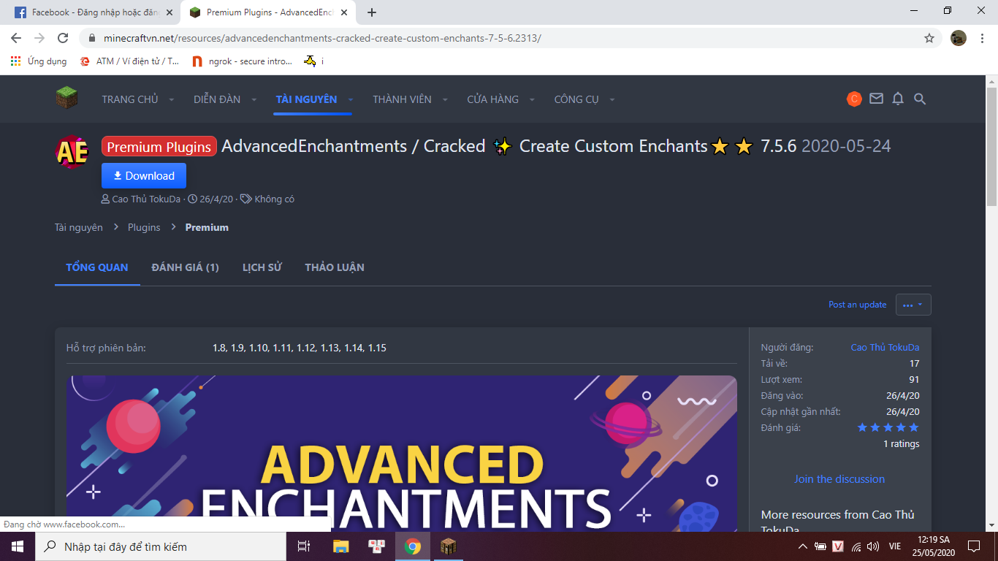
Task: Go to Tài nguyên breadcrumb
Action: (79, 227)
